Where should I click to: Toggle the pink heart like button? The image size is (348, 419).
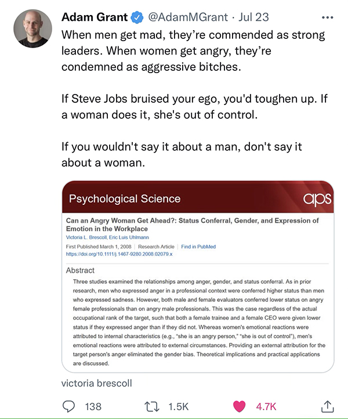(x=239, y=406)
